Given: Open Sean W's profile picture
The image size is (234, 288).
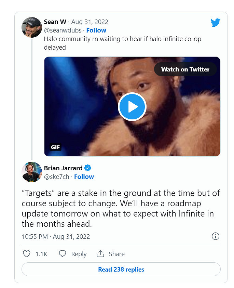Looking at the screenshot, I should click(x=32, y=27).
